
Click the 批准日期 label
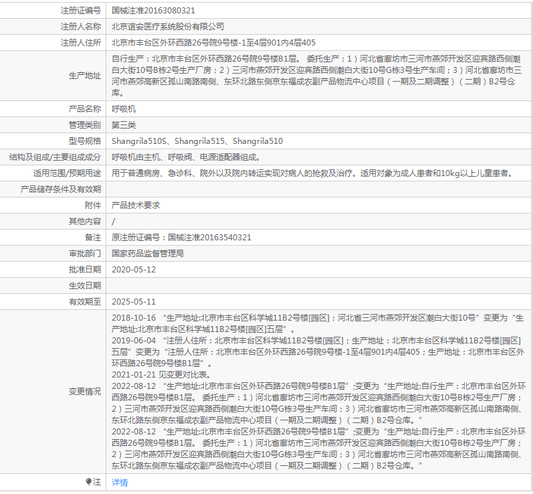85,270
